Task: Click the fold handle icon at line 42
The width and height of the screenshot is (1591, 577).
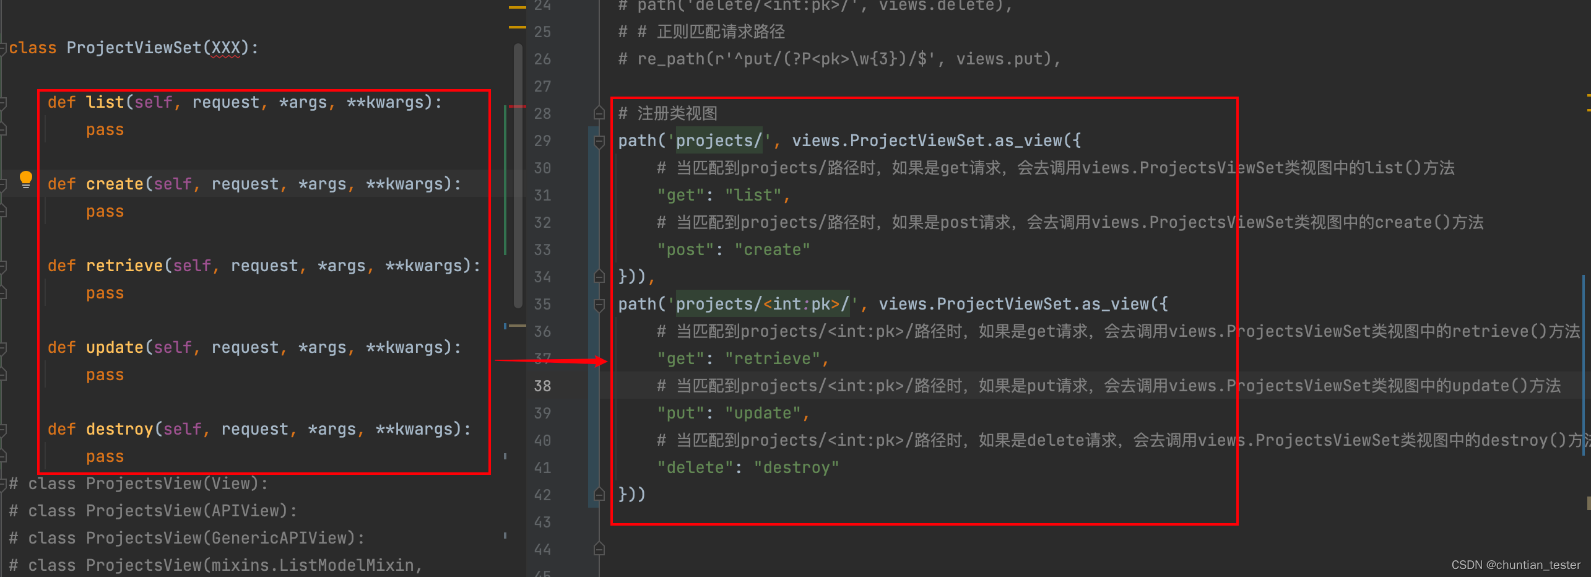Action: (x=599, y=495)
